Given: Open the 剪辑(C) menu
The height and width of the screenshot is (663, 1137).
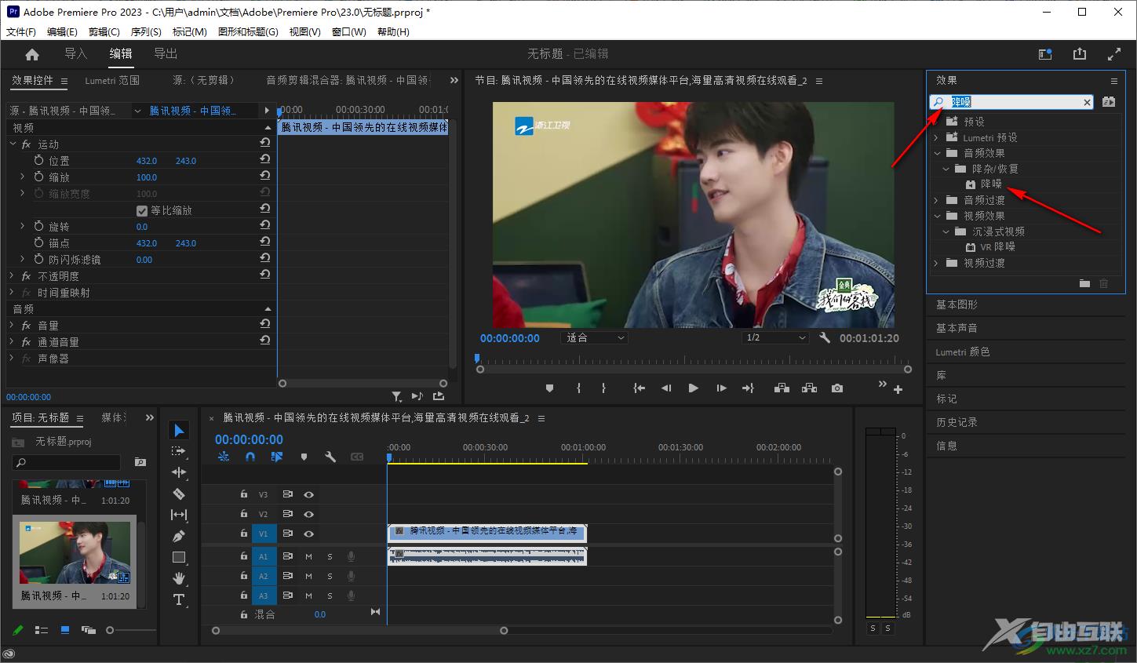Looking at the screenshot, I should (x=104, y=32).
